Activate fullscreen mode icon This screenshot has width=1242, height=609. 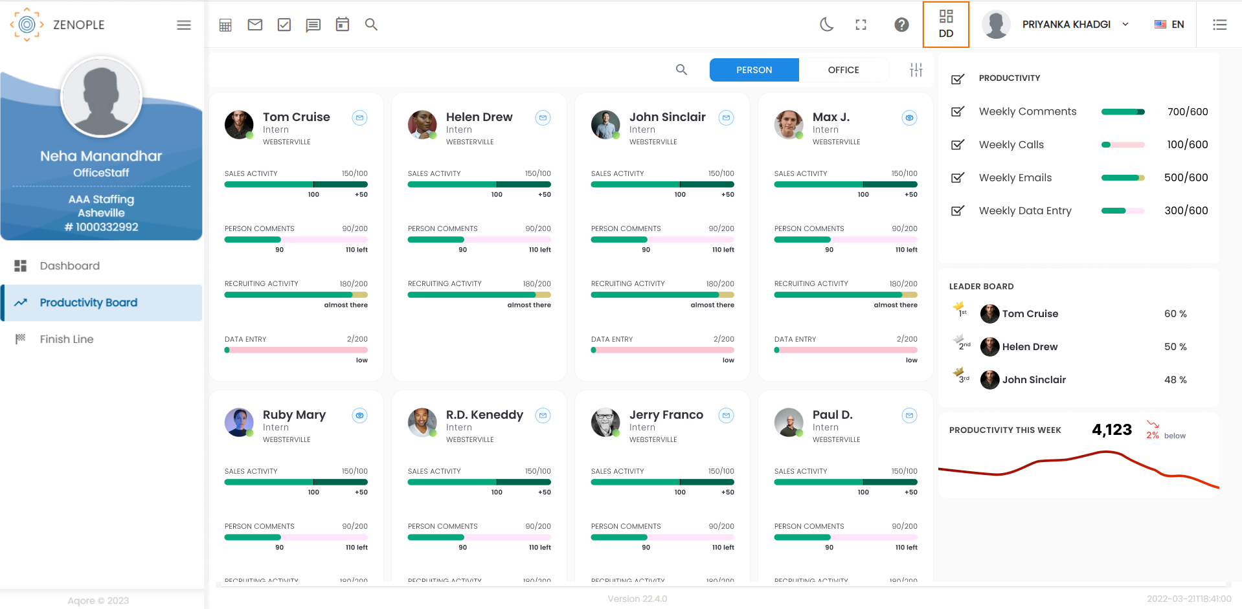(861, 24)
